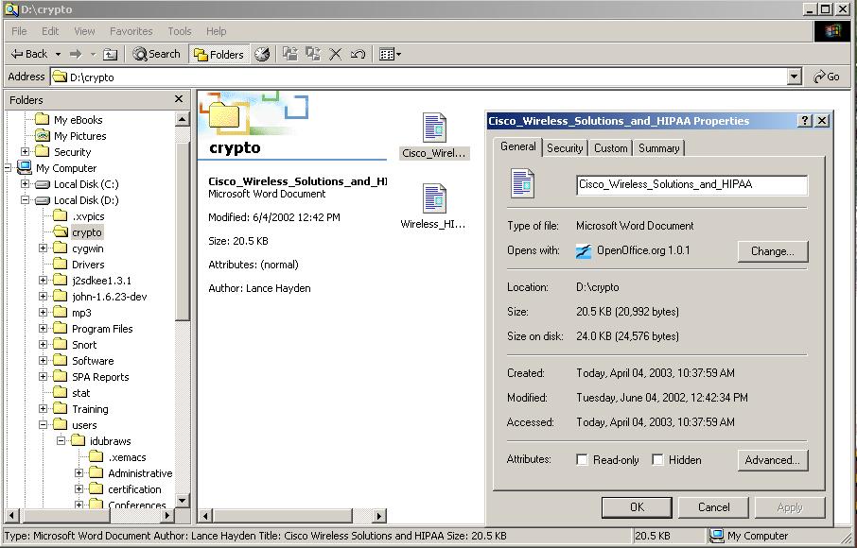Click the Change... button
The image size is (857, 548).
pyautogui.click(x=772, y=251)
